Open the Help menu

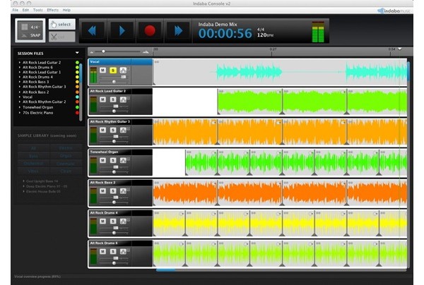tap(66, 10)
